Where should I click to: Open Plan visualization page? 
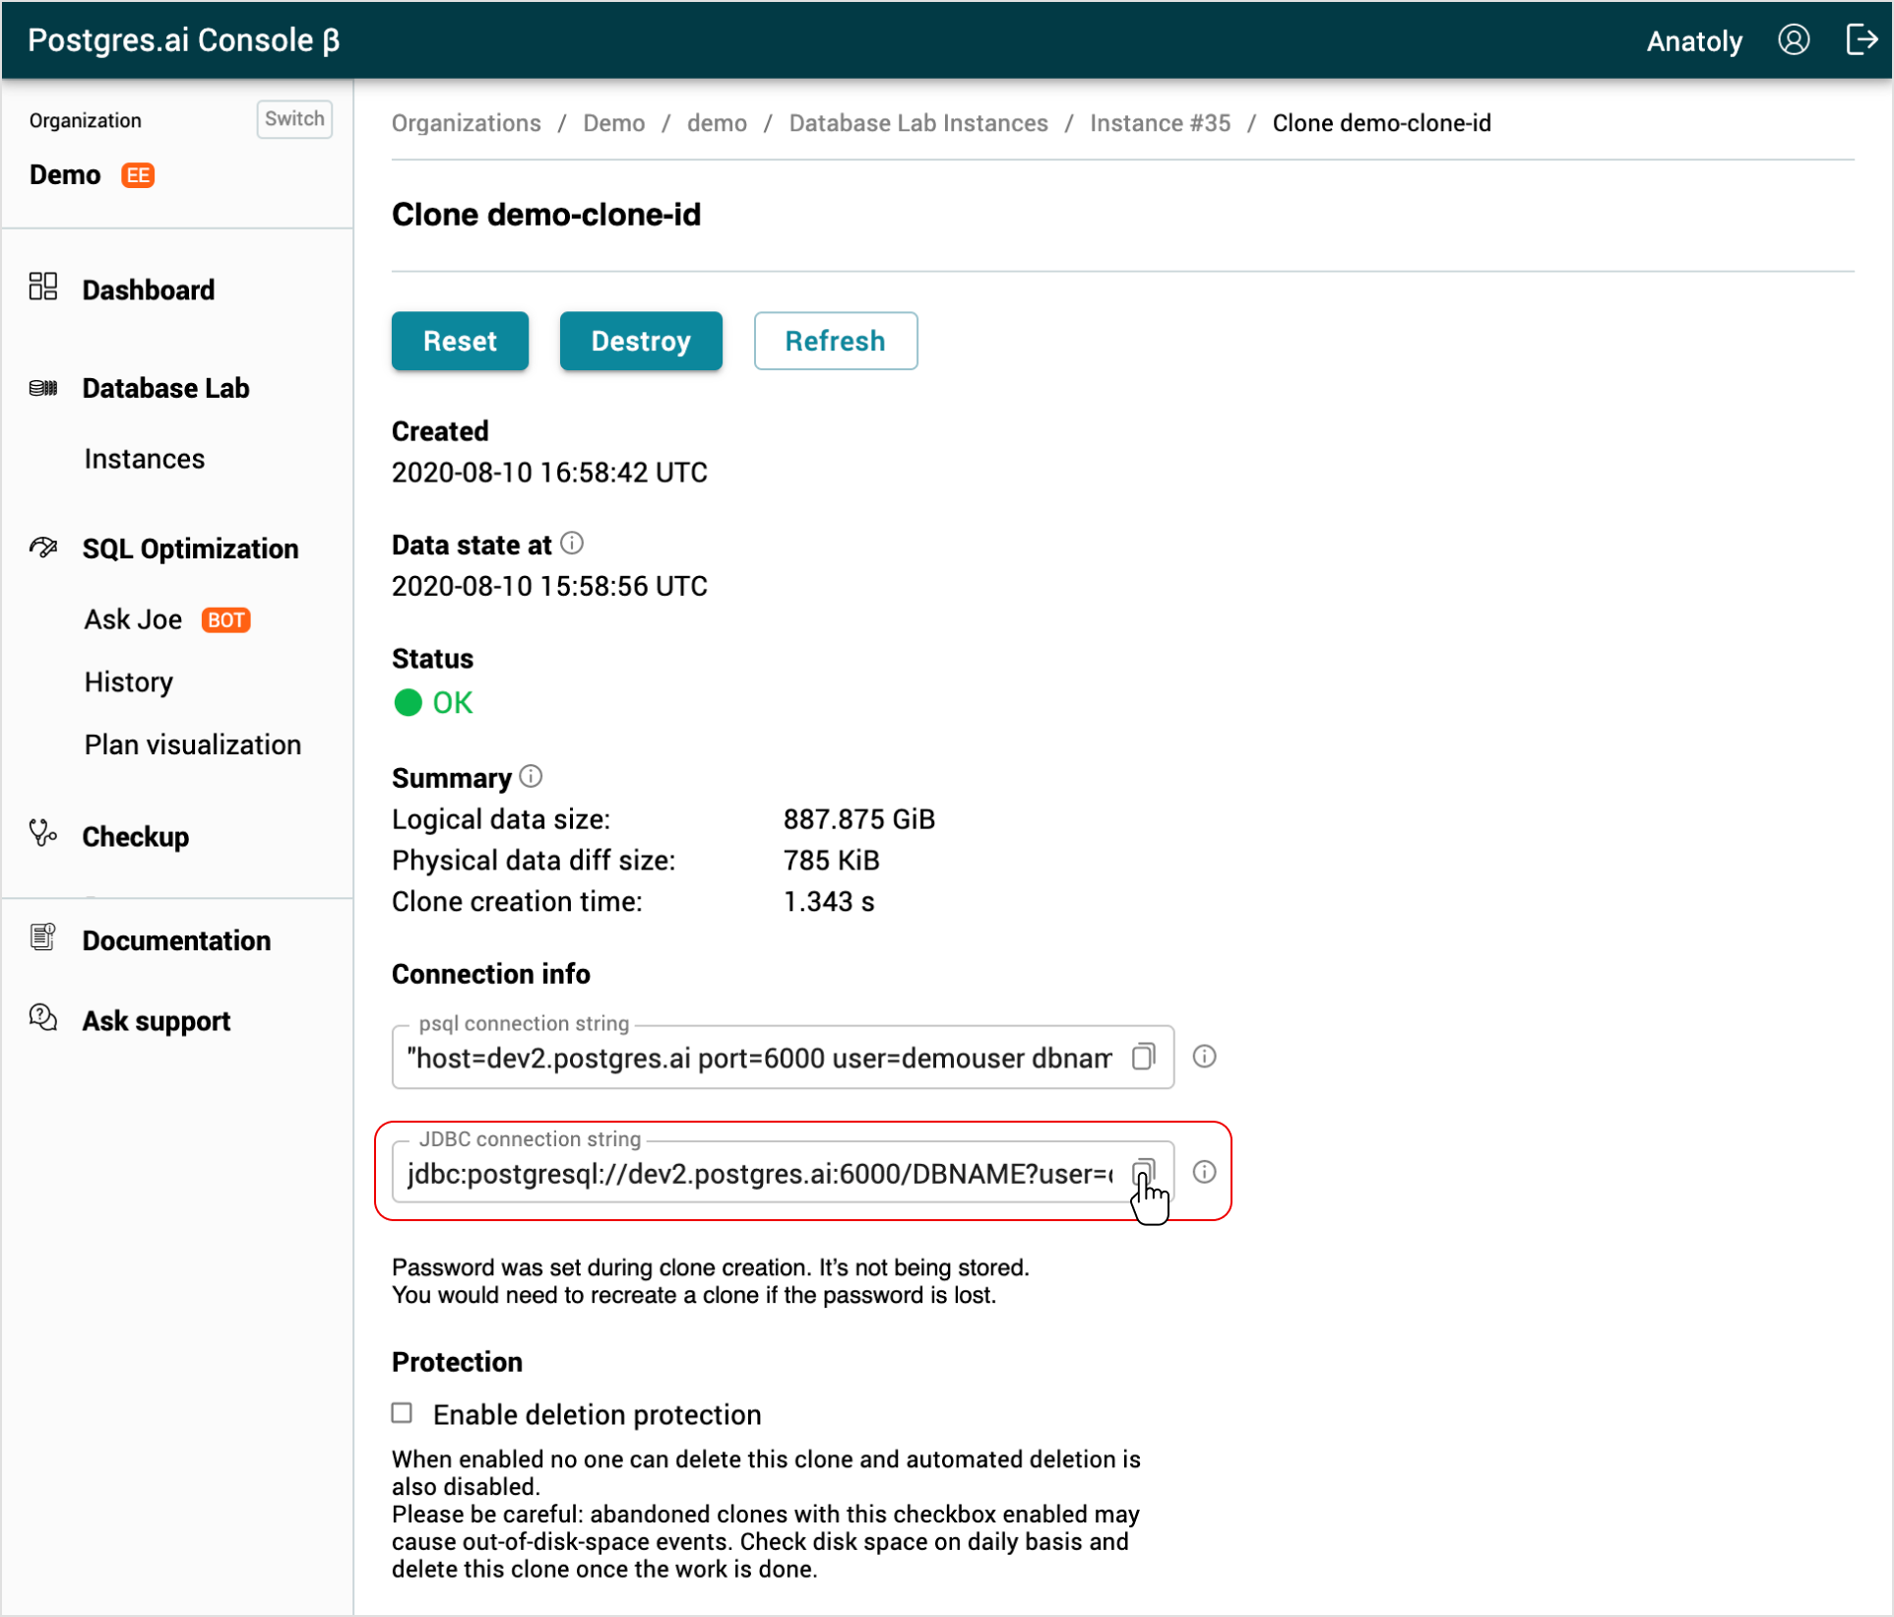[x=193, y=745]
